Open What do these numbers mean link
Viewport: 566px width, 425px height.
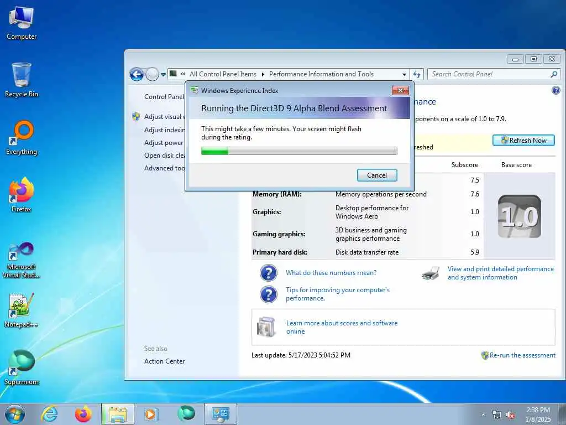click(331, 272)
